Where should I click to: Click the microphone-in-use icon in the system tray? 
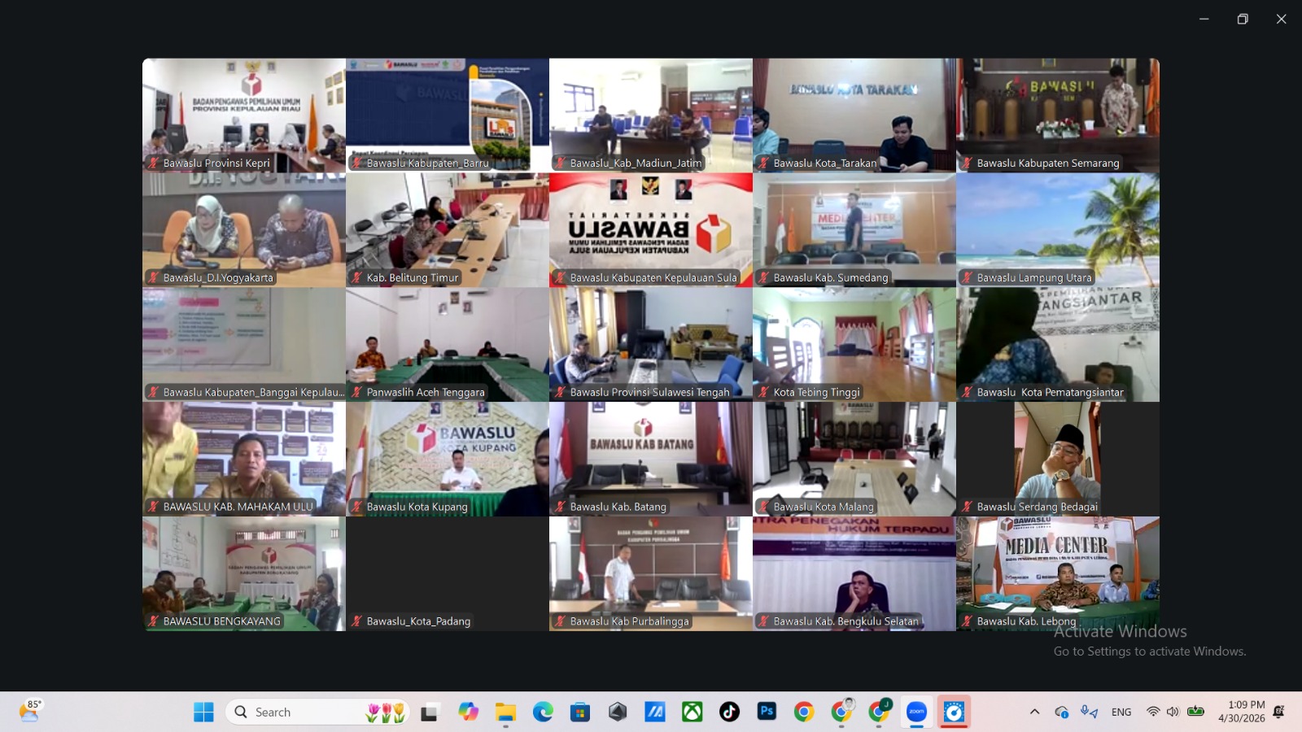tap(1089, 712)
